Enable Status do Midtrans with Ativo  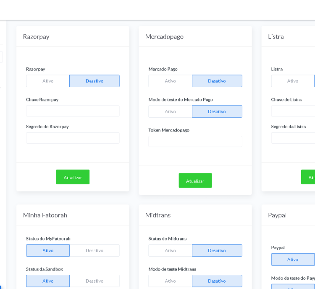tap(170, 250)
